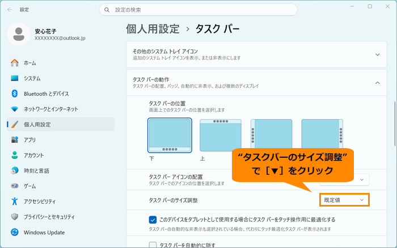Open the システム settings page
The width and height of the screenshot is (397, 248).
[61, 78]
